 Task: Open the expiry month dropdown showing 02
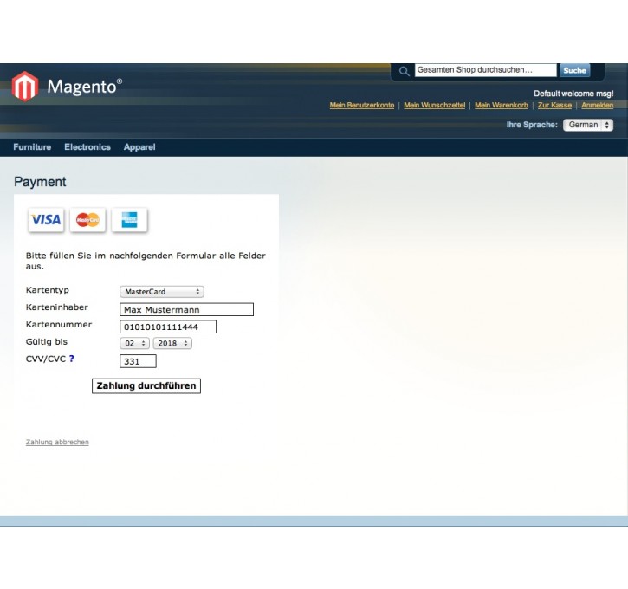(x=134, y=343)
